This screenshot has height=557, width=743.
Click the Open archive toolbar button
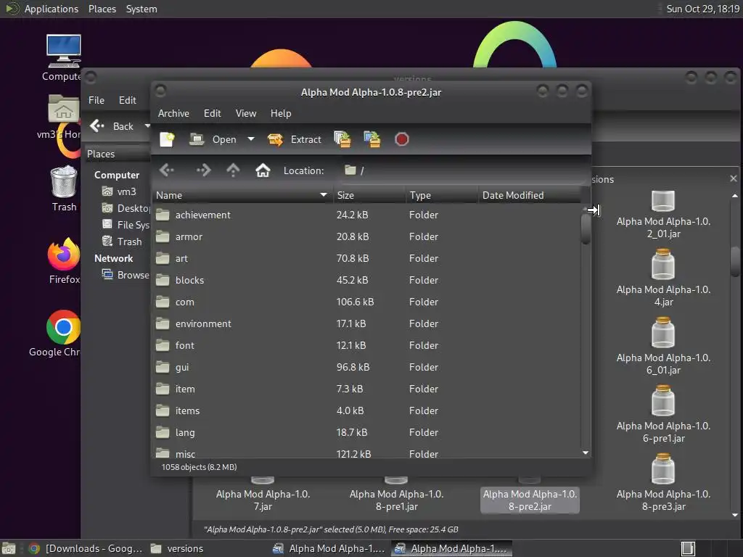click(x=213, y=139)
